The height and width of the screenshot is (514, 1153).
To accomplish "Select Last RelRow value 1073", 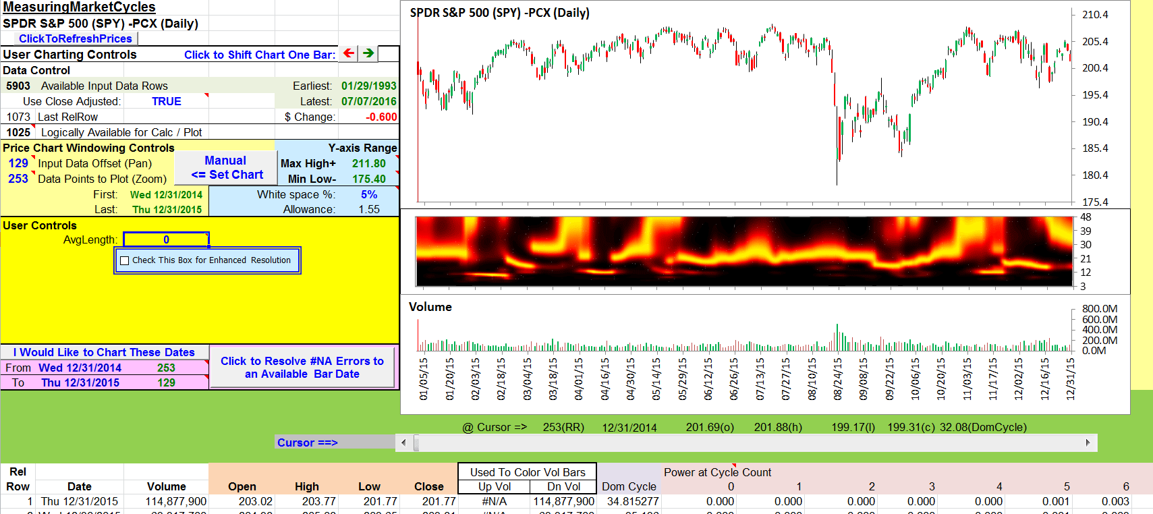I will (x=18, y=117).
